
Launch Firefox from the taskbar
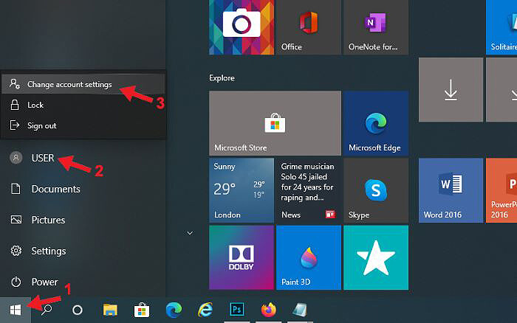(268, 310)
